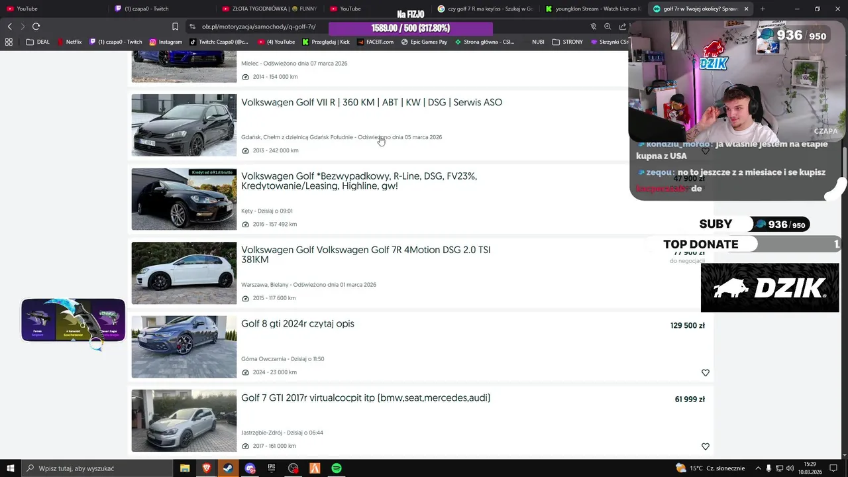Click the black R-Line Golf thumbnail with Kredyt badge
The width and height of the screenshot is (848, 477).
(x=184, y=199)
